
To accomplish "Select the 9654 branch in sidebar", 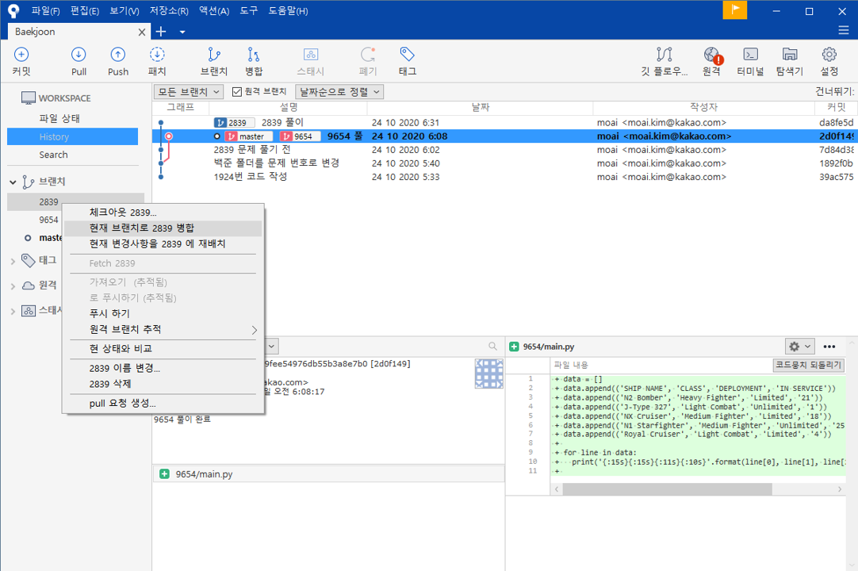I will pyautogui.click(x=48, y=220).
